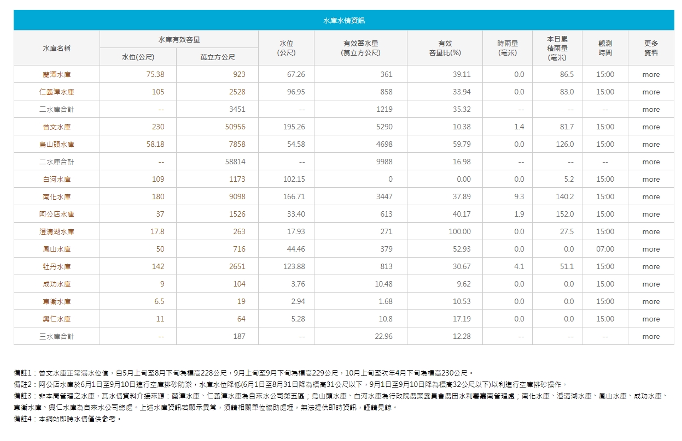Click the 水庫水情資訊 table title bar
Screen dimensions: 682x441
343,20
